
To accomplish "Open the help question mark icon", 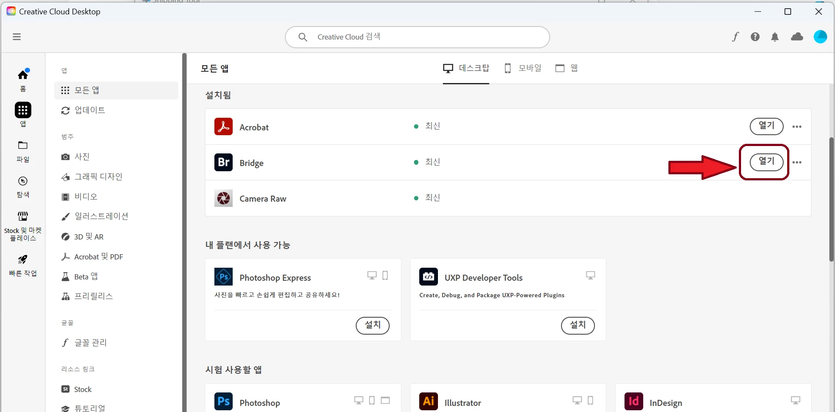I will [755, 37].
